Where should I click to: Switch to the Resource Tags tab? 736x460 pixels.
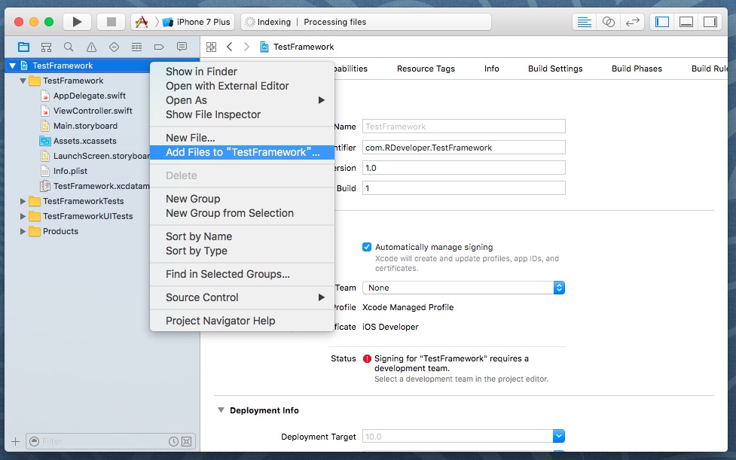click(x=426, y=69)
